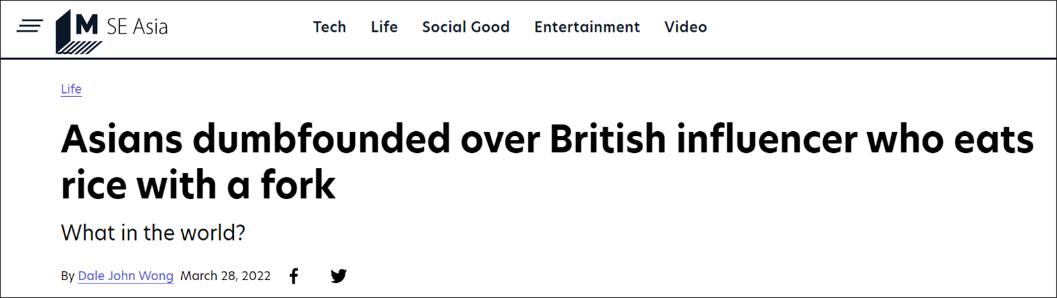
Task: Navigate to the Entertainment section
Action: [x=586, y=27]
